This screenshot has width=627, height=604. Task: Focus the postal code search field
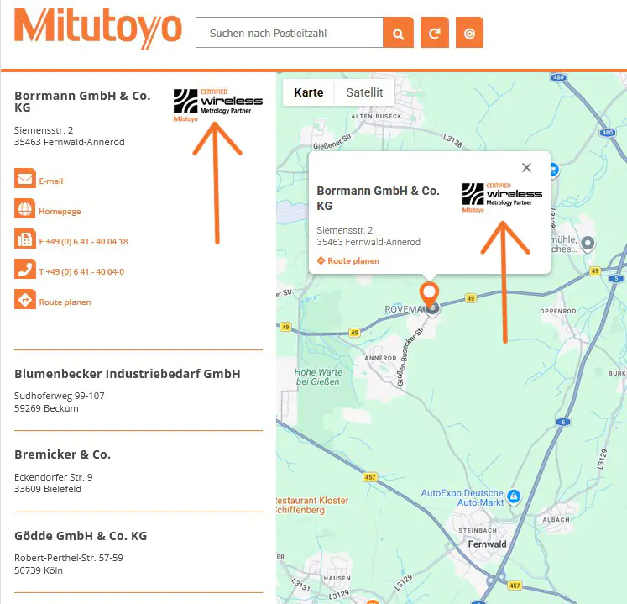point(289,33)
